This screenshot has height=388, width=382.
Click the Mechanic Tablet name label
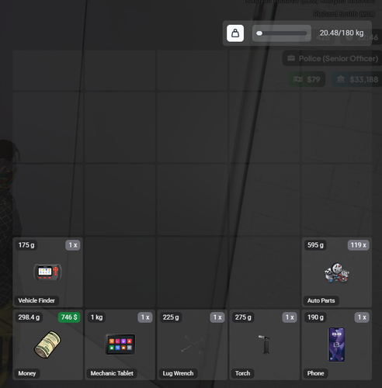pos(112,373)
